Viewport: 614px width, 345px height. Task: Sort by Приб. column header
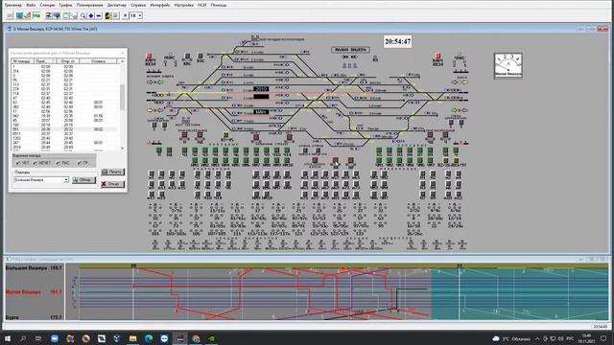[x=45, y=61]
